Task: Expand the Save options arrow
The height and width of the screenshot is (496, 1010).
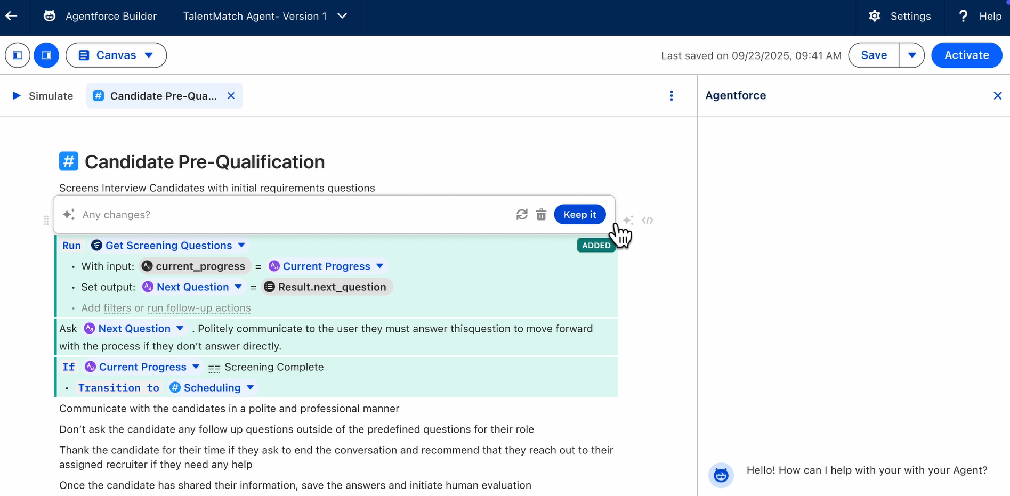Action: [912, 55]
